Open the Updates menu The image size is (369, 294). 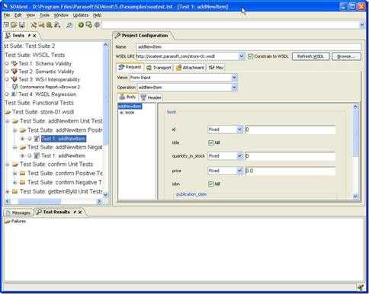click(x=81, y=15)
